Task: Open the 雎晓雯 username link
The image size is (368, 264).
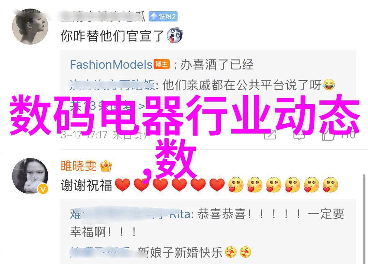Action: [78, 166]
